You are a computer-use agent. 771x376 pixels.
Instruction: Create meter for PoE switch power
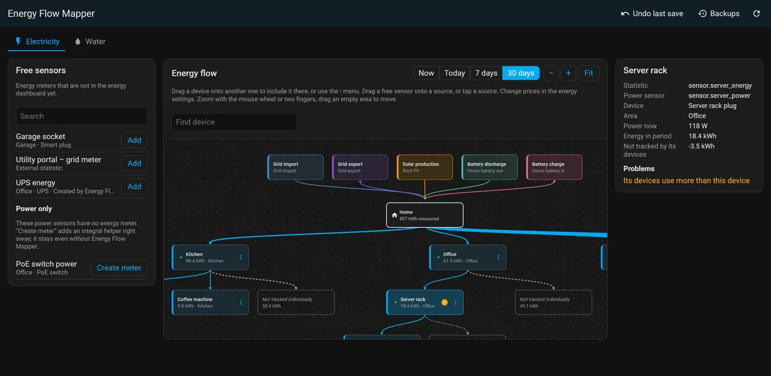[119, 268]
